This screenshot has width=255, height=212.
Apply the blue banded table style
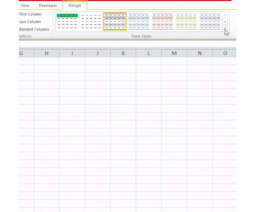[139, 22]
